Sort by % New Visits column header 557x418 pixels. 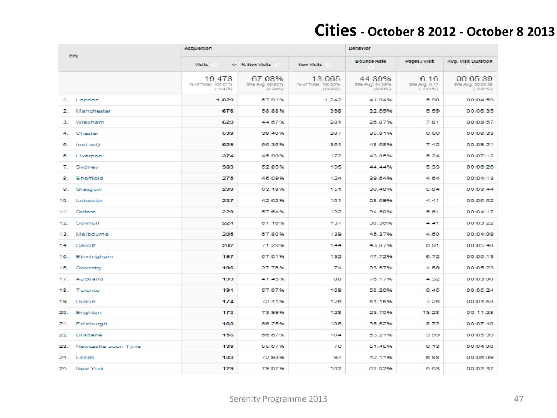click(256, 65)
